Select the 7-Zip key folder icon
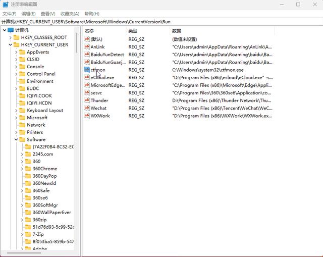 click(28, 235)
